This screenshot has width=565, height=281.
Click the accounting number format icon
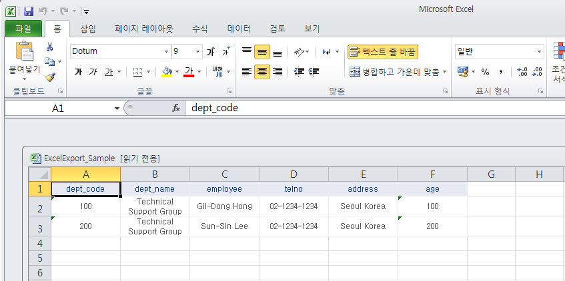coord(463,72)
